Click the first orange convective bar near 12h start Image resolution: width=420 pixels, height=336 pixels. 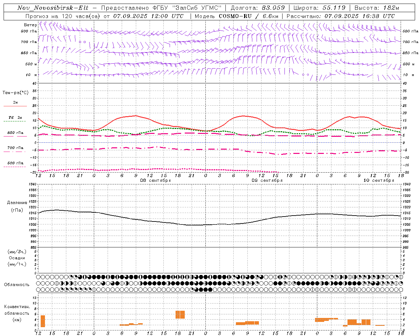pos(43,321)
